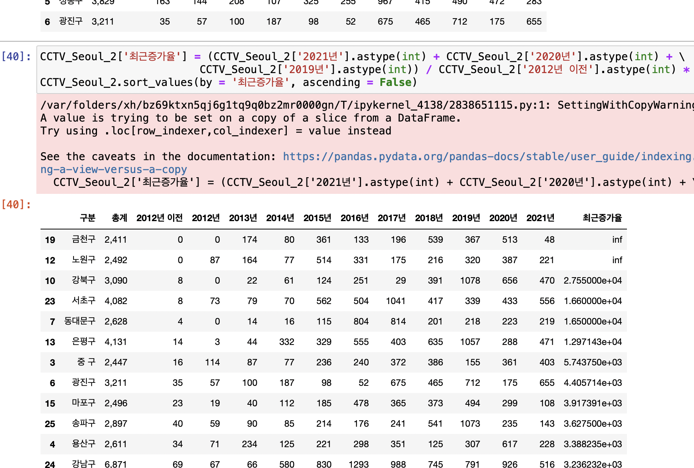The height and width of the screenshot is (468, 694).
Task: Click the 2020년 column header
Action: tap(503, 218)
